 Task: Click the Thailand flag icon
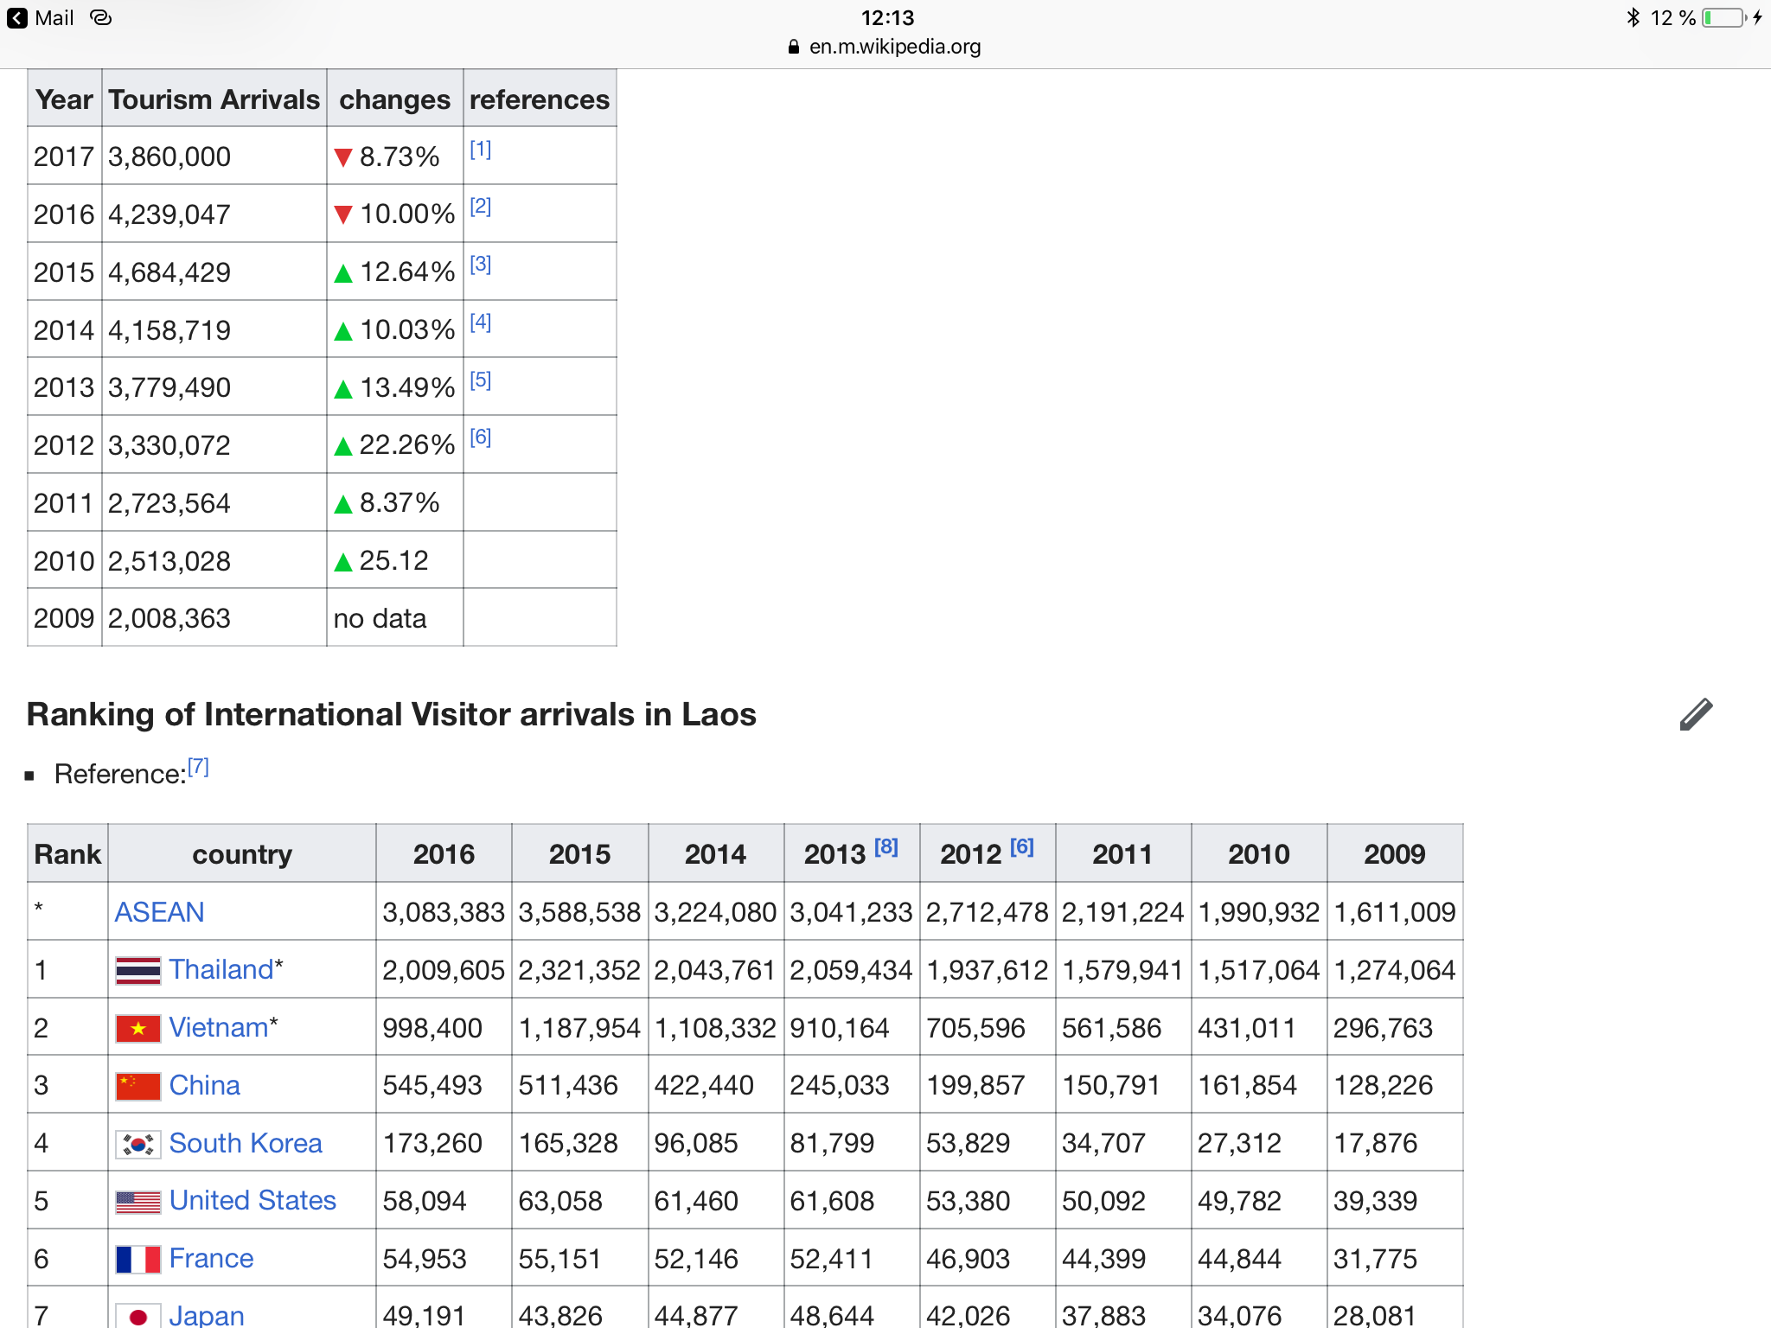point(138,970)
